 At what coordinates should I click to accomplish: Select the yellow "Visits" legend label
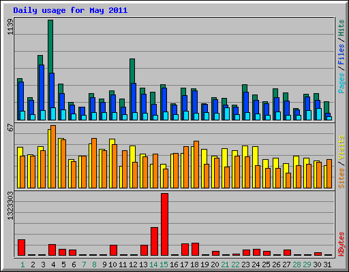click(341, 148)
